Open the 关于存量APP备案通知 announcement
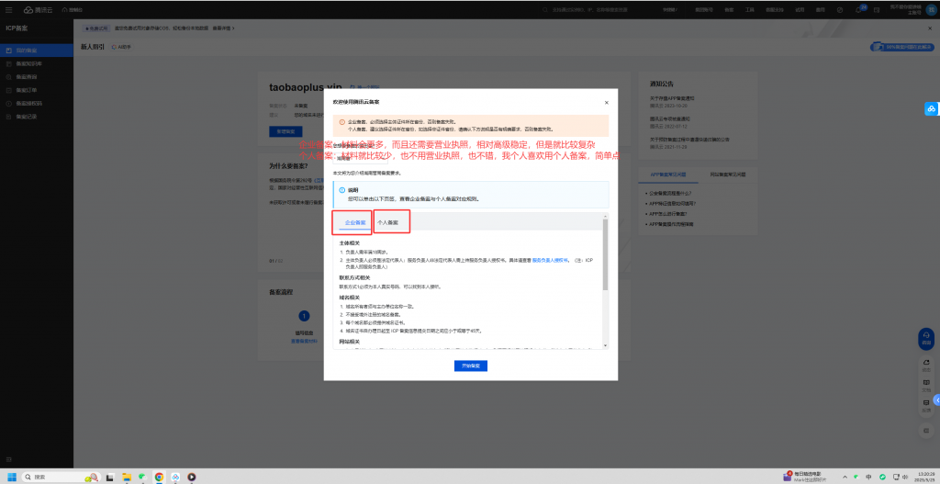Viewport: 940px width, 484px height. tap(672, 97)
